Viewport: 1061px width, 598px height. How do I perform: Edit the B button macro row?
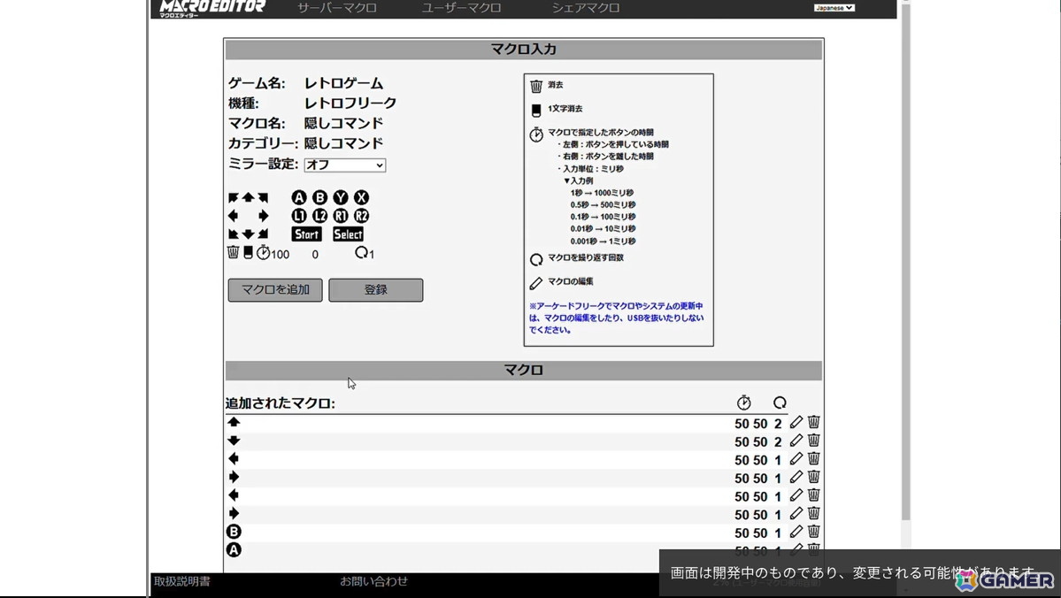(796, 532)
